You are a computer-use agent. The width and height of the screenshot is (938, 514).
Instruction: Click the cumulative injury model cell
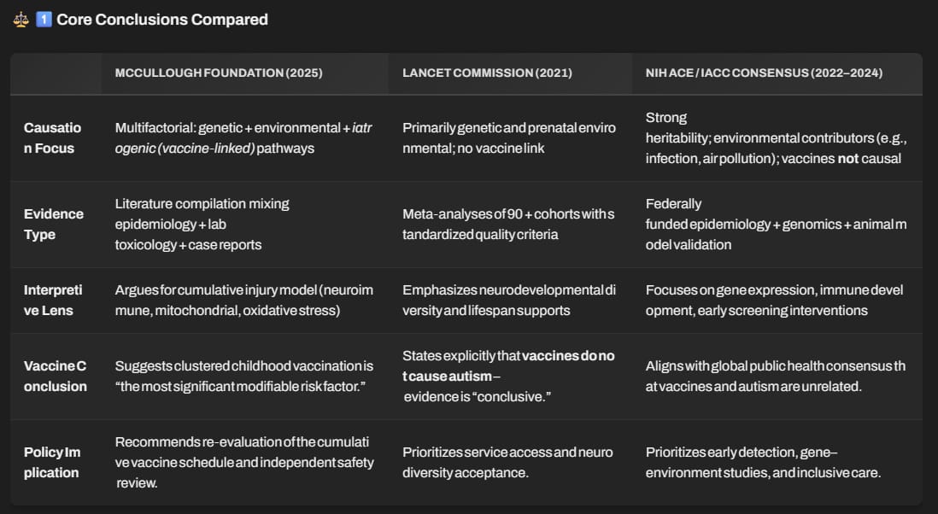[244, 300]
